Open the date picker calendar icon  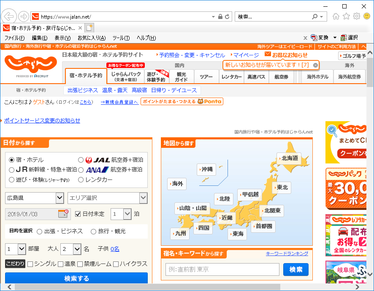pyautogui.click(x=62, y=214)
